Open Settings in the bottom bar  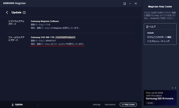pos(97,105)
